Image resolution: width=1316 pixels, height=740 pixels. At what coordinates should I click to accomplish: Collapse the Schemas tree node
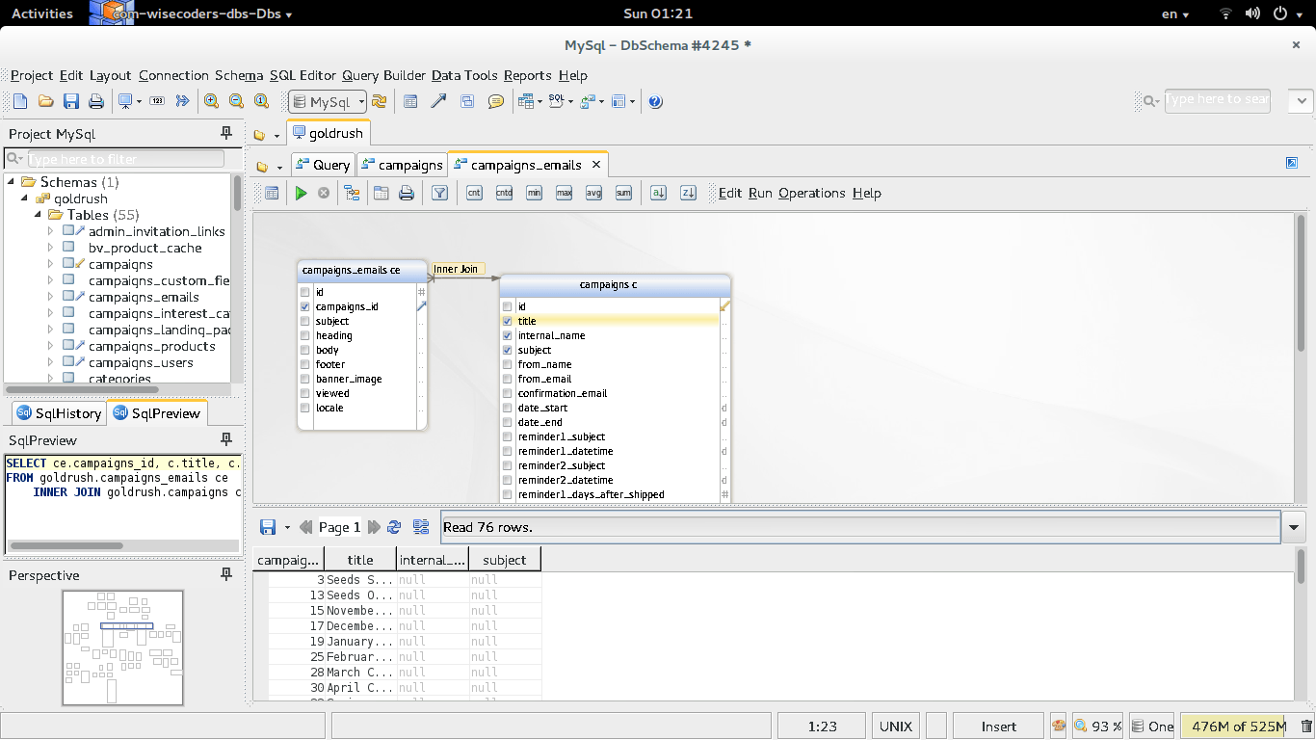tap(12, 182)
